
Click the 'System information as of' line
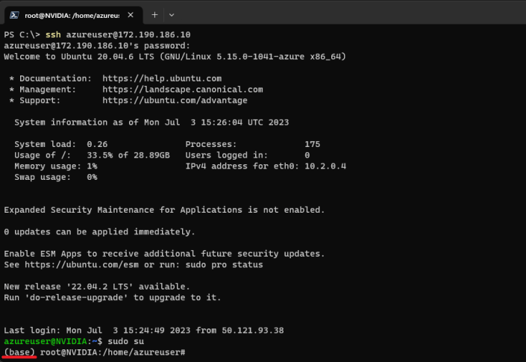coord(151,122)
